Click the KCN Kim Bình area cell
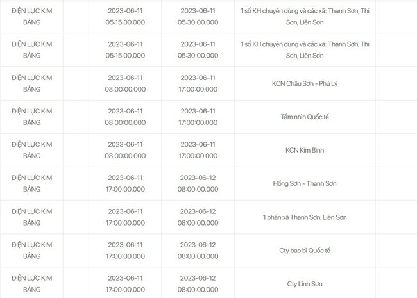The image size is (417, 298). 305,150
